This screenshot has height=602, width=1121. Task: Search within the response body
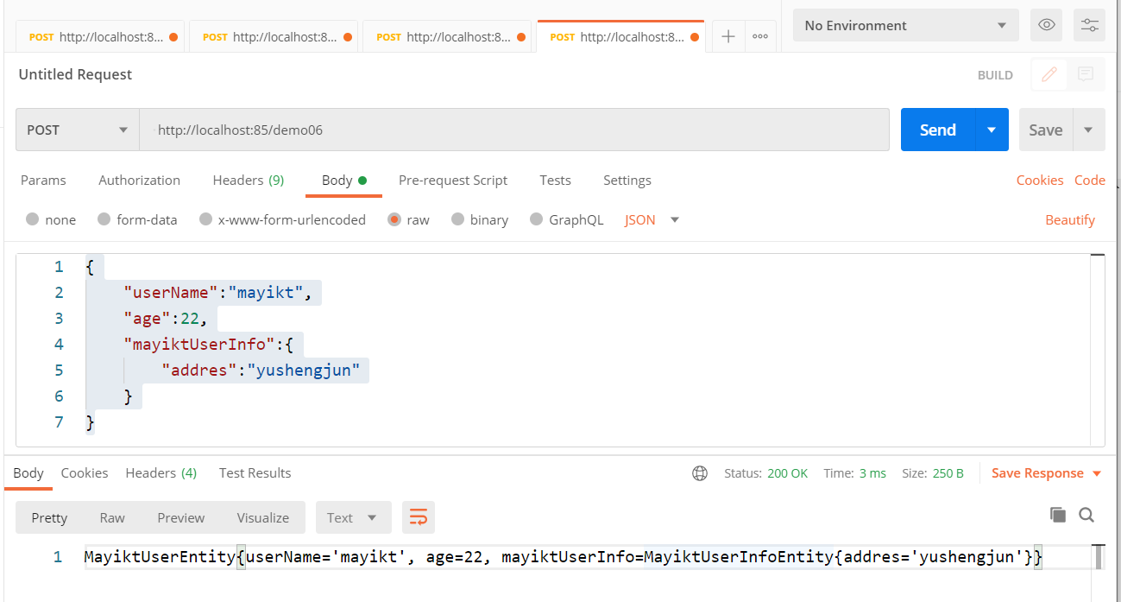1086,515
